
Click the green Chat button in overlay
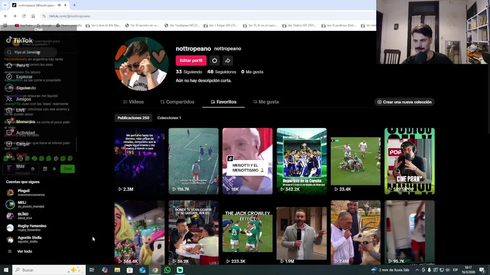(68, 169)
